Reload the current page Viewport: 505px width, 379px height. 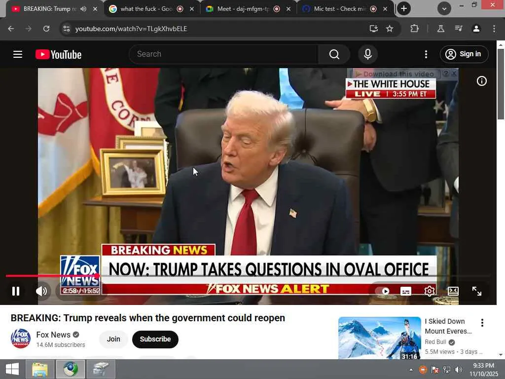46,29
